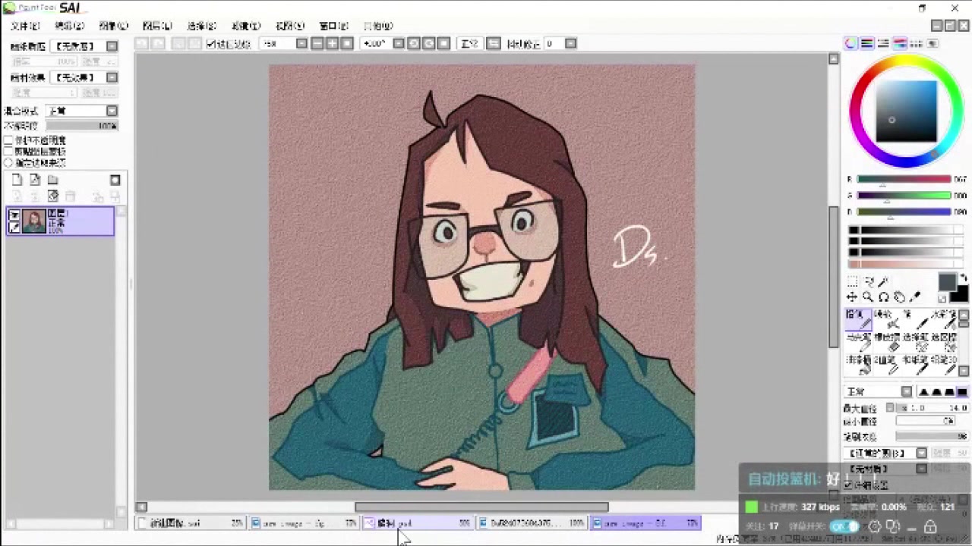Toggle the checkbox under the brush texture dropdown

(849, 484)
